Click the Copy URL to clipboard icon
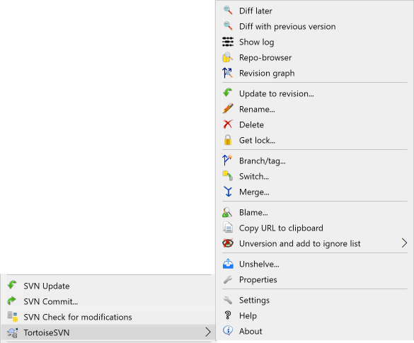 228,228
